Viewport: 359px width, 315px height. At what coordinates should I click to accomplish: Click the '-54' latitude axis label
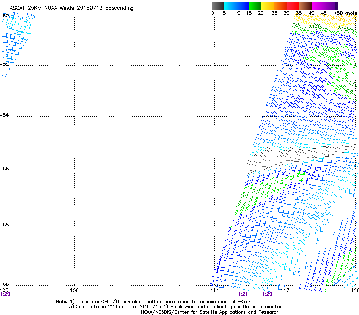click(x=4, y=115)
